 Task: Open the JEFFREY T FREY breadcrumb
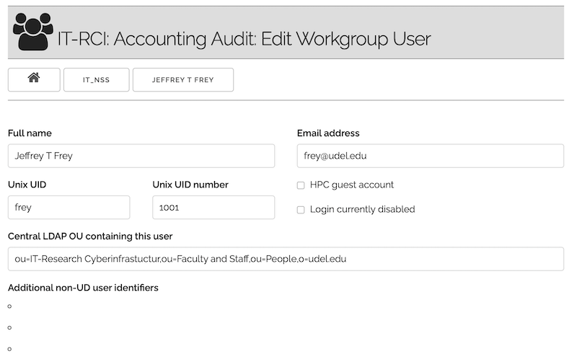click(x=182, y=80)
